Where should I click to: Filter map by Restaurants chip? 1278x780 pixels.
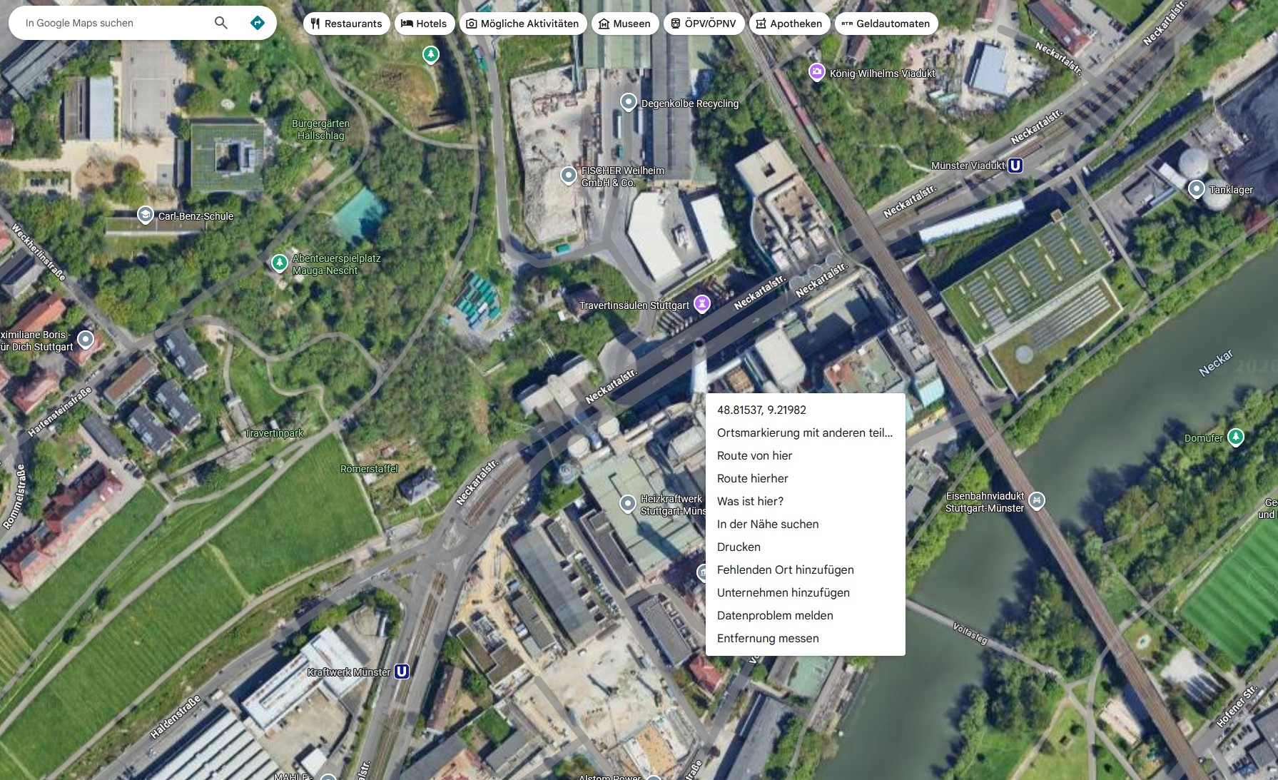346,24
